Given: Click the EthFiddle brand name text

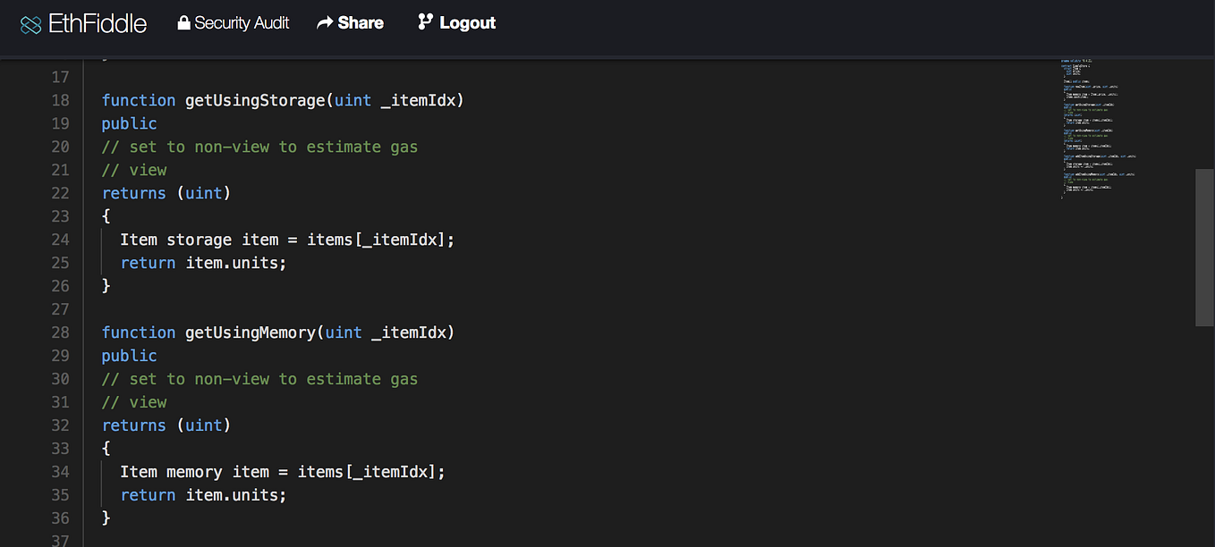Looking at the screenshot, I should (x=98, y=23).
